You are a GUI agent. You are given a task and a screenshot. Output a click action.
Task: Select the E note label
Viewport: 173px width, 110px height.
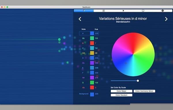coord(83,68)
